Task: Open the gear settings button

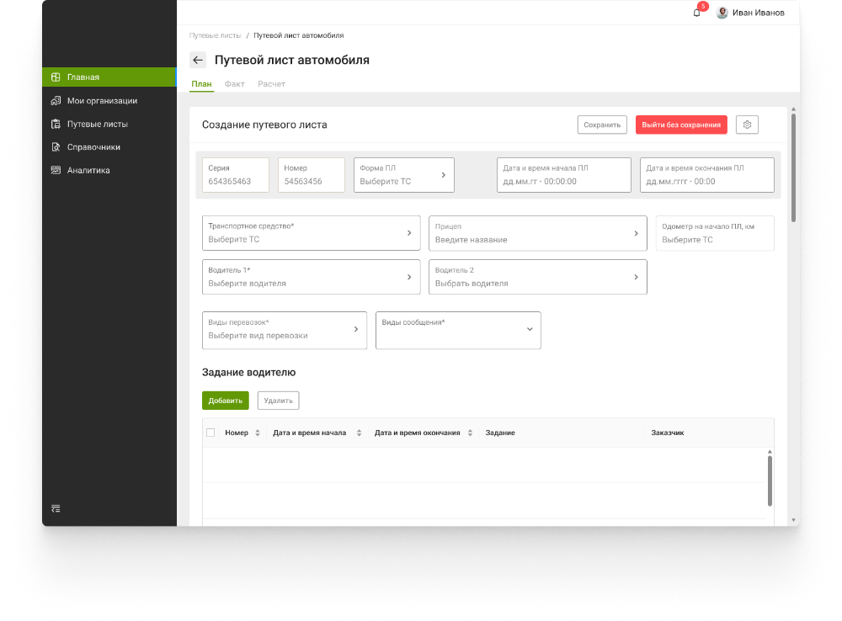Action: 747,125
